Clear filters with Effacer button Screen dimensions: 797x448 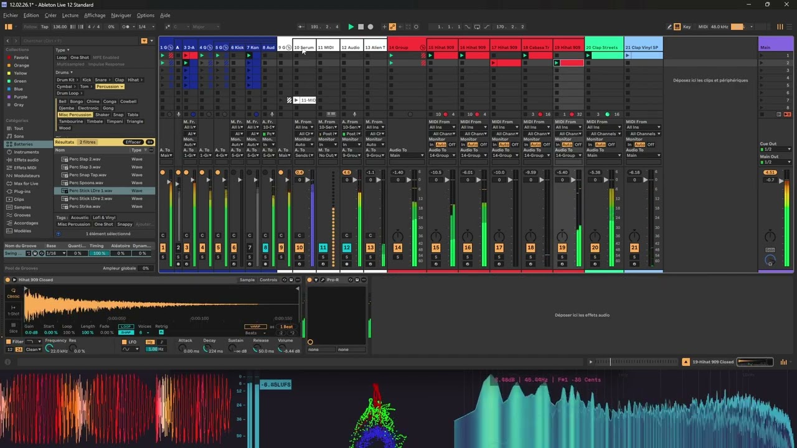tap(134, 142)
